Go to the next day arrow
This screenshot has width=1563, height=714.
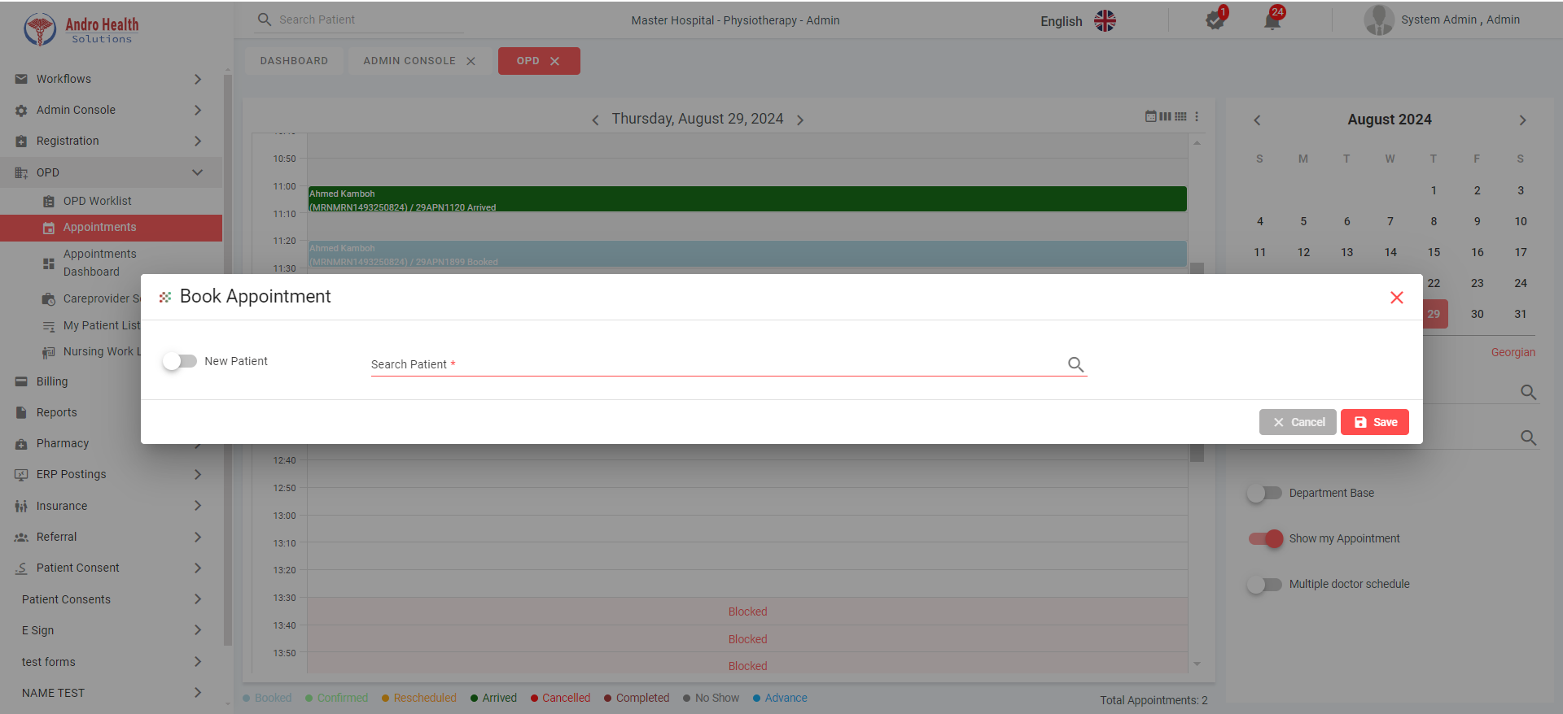800,120
